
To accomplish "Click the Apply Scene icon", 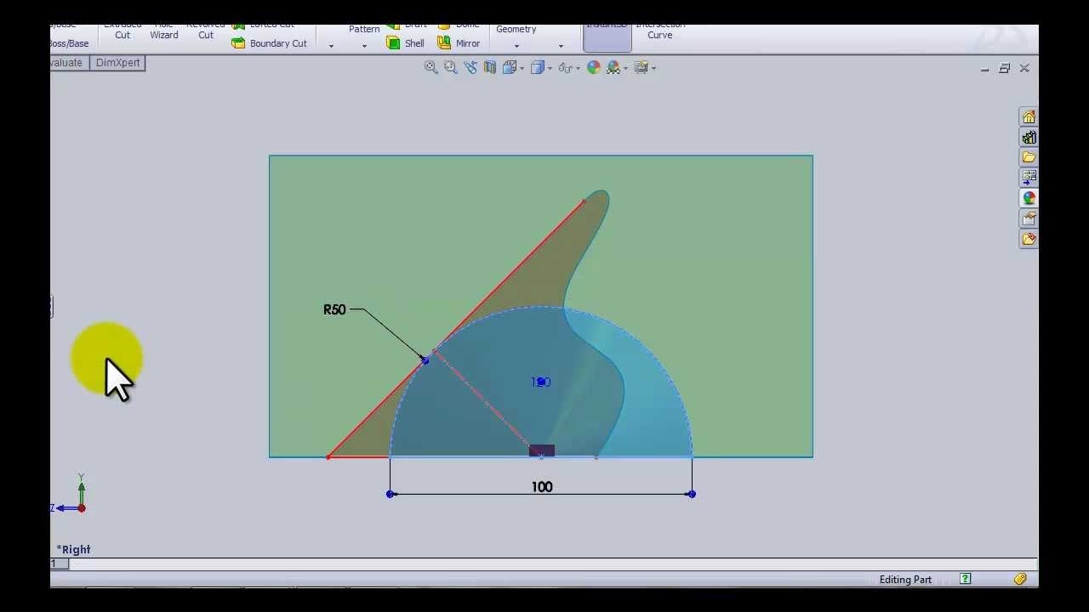I will pos(613,68).
